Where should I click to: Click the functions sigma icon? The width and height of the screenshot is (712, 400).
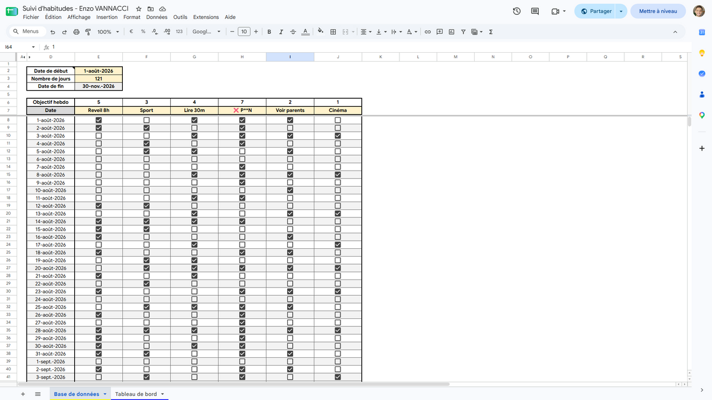point(491,32)
